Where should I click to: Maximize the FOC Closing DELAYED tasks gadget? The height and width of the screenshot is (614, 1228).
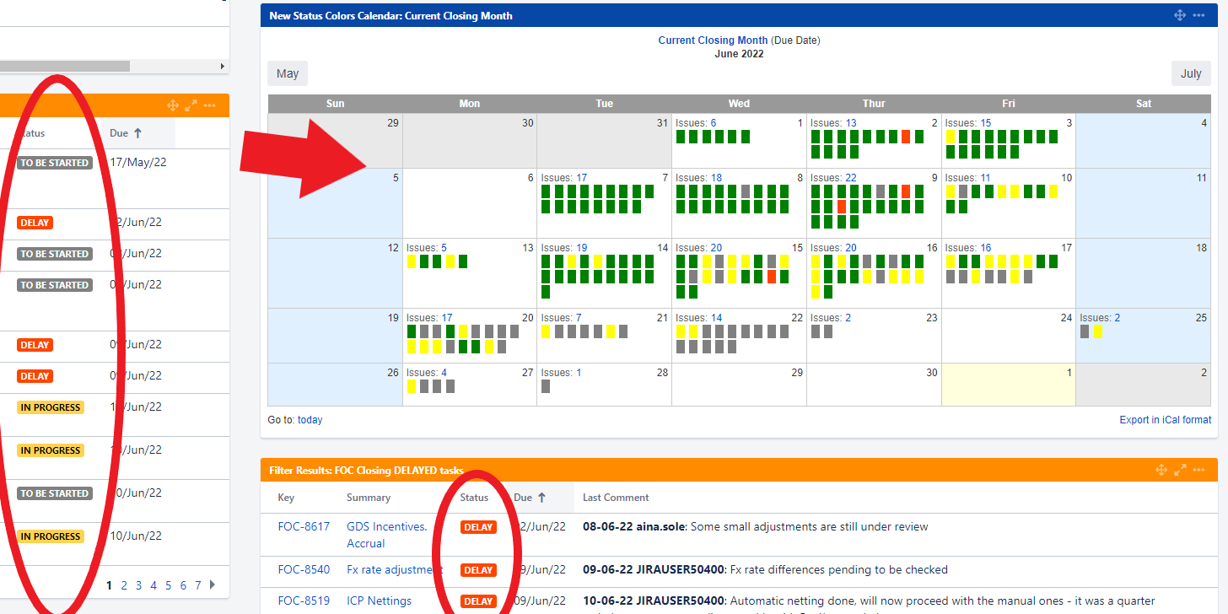[x=1180, y=470]
